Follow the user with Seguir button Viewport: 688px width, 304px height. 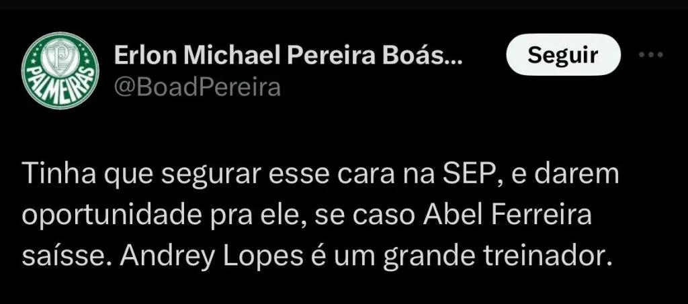point(562,56)
